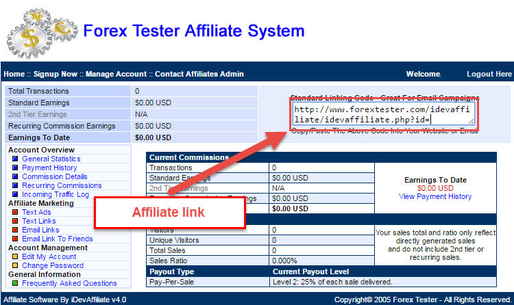Click Affiliate Software By iDevAffiliate v4.0 footer

click(x=65, y=300)
